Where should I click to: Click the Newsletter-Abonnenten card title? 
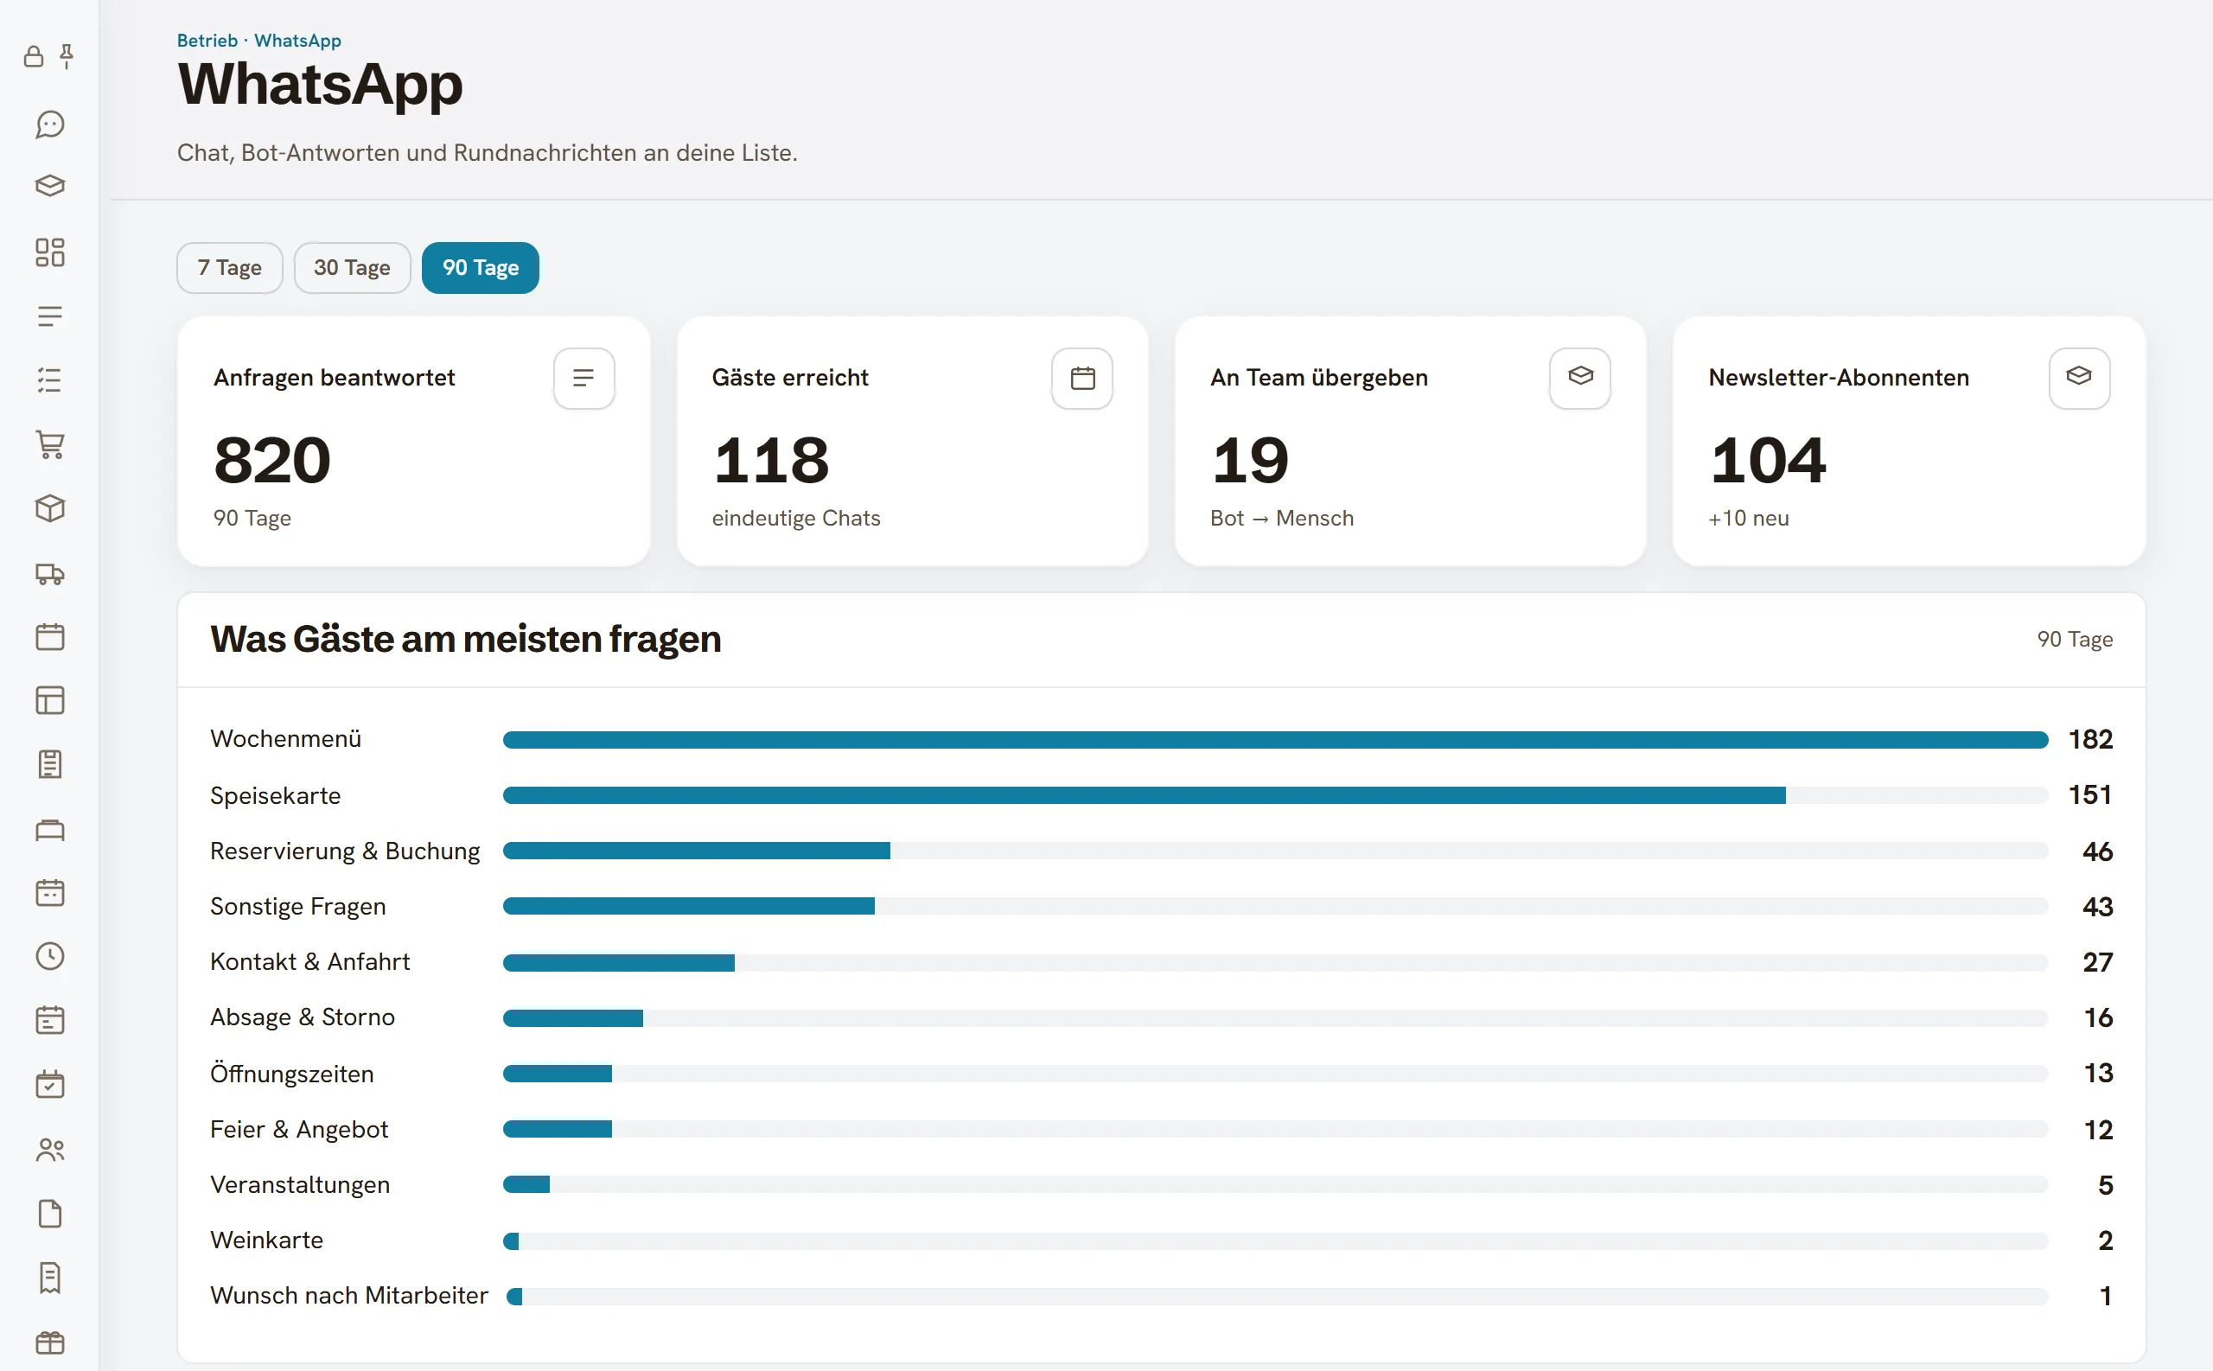[1839, 377]
